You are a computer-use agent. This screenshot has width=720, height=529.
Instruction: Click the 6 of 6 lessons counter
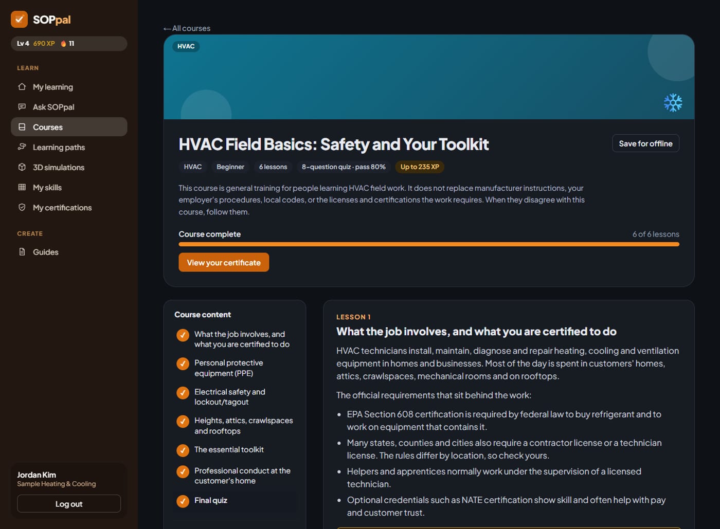pyautogui.click(x=656, y=234)
